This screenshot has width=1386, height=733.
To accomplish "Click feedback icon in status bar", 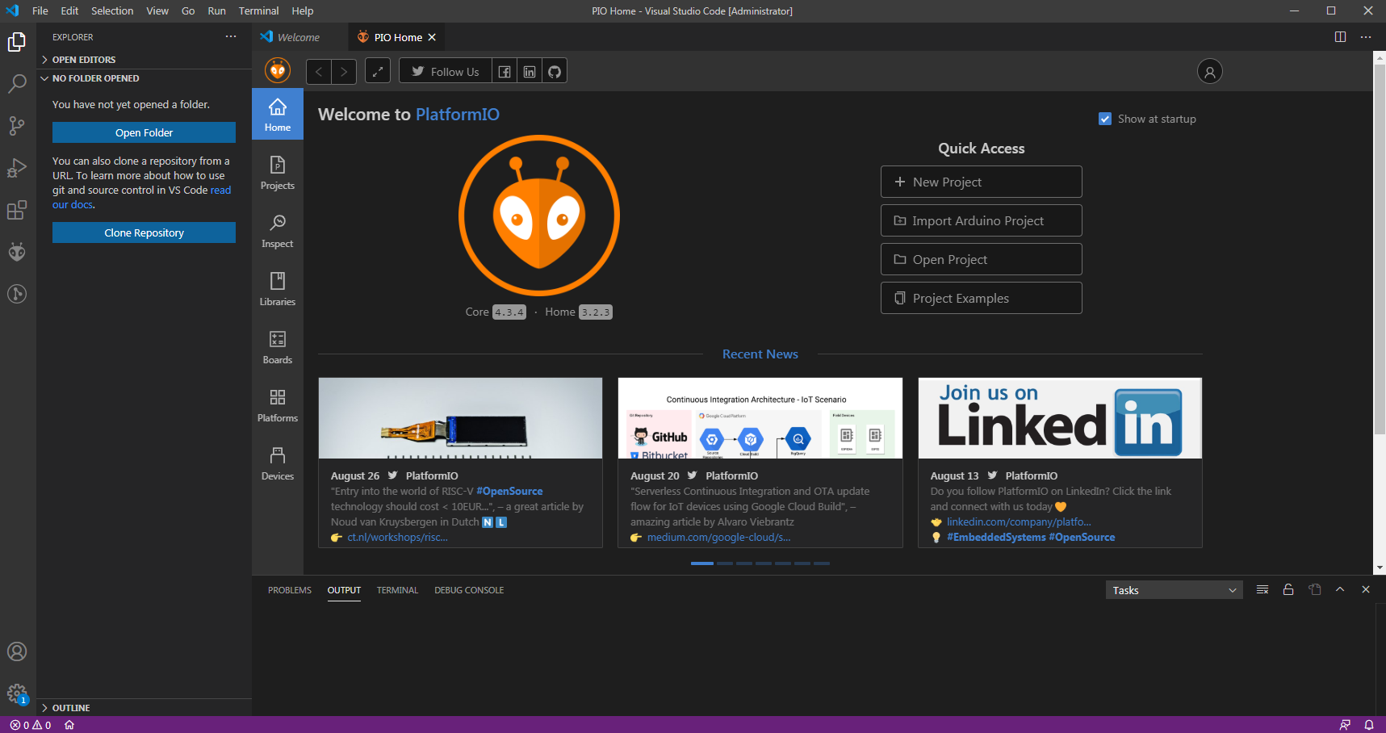I will point(1345,725).
